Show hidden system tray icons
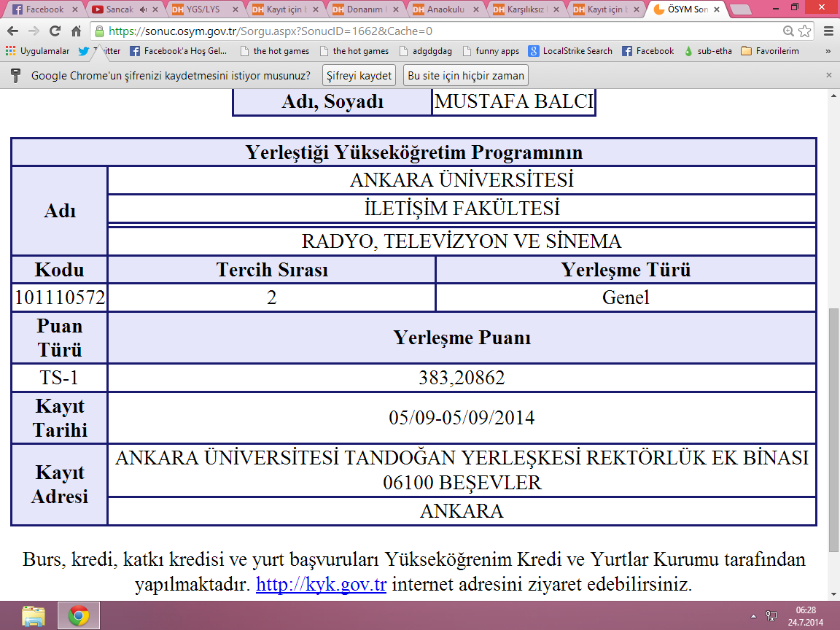840x630 pixels. (753, 616)
